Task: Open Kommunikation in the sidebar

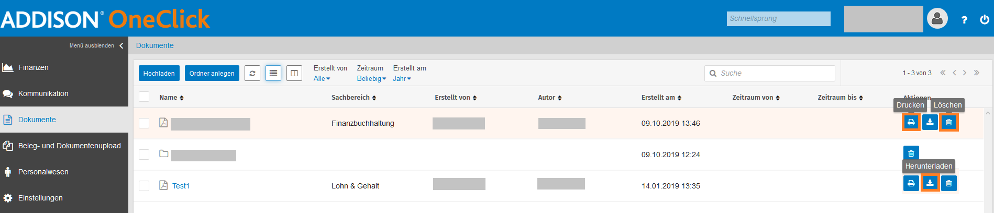Action: (64, 93)
